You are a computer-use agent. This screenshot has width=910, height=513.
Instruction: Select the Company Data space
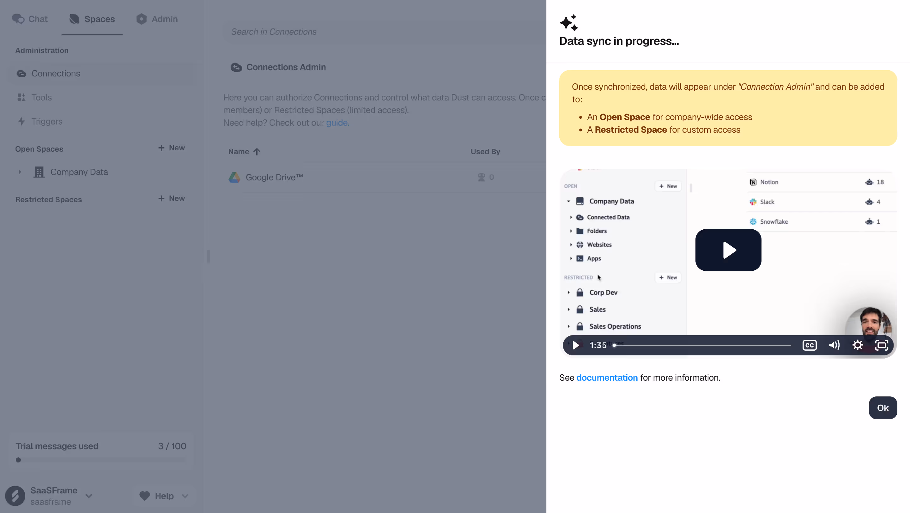click(x=79, y=172)
